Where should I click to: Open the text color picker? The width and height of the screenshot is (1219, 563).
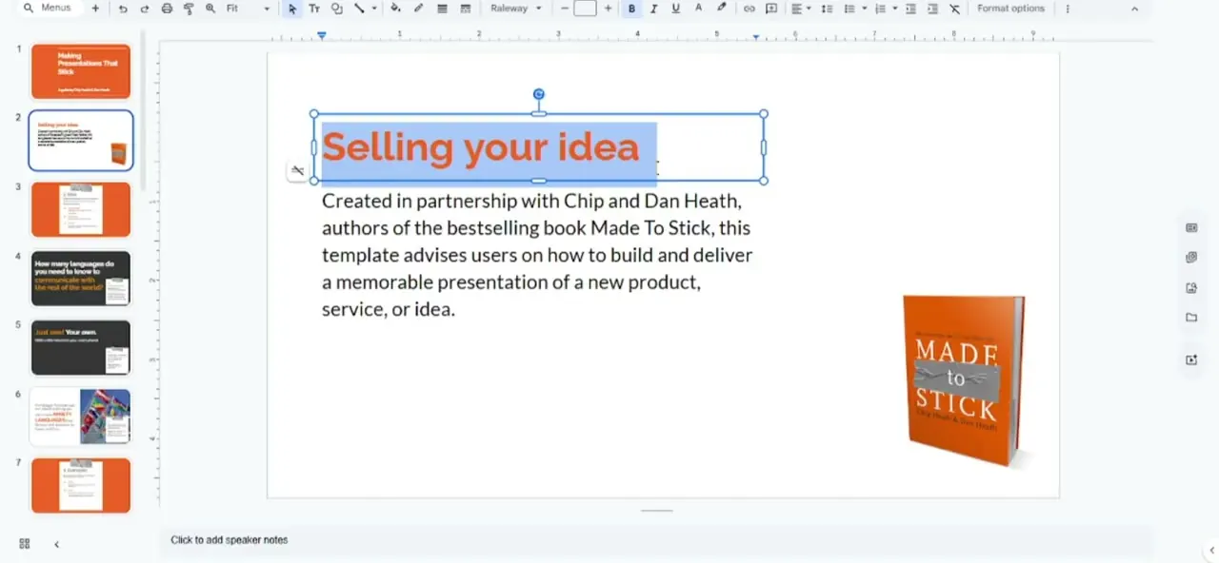point(698,9)
